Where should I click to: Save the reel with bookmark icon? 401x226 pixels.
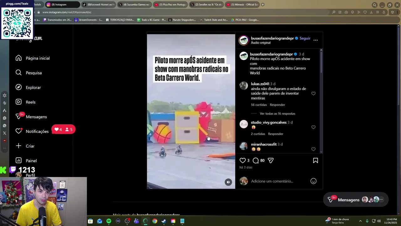pyautogui.click(x=315, y=160)
